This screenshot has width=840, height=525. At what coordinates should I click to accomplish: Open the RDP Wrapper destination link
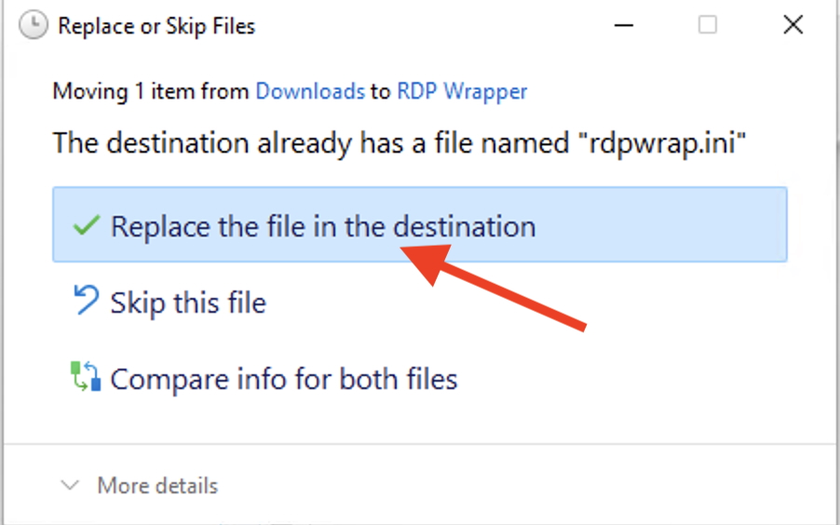[x=462, y=91]
